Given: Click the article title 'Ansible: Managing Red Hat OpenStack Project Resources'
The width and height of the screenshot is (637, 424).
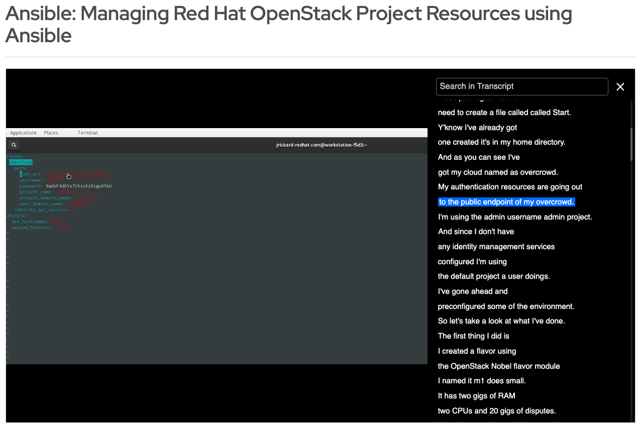Looking at the screenshot, I should tap(289, 14).
